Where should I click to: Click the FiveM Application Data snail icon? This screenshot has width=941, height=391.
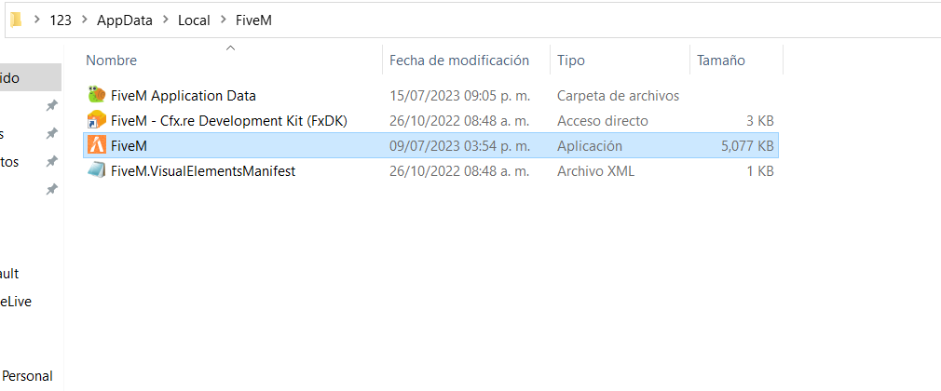pos(96,95)
